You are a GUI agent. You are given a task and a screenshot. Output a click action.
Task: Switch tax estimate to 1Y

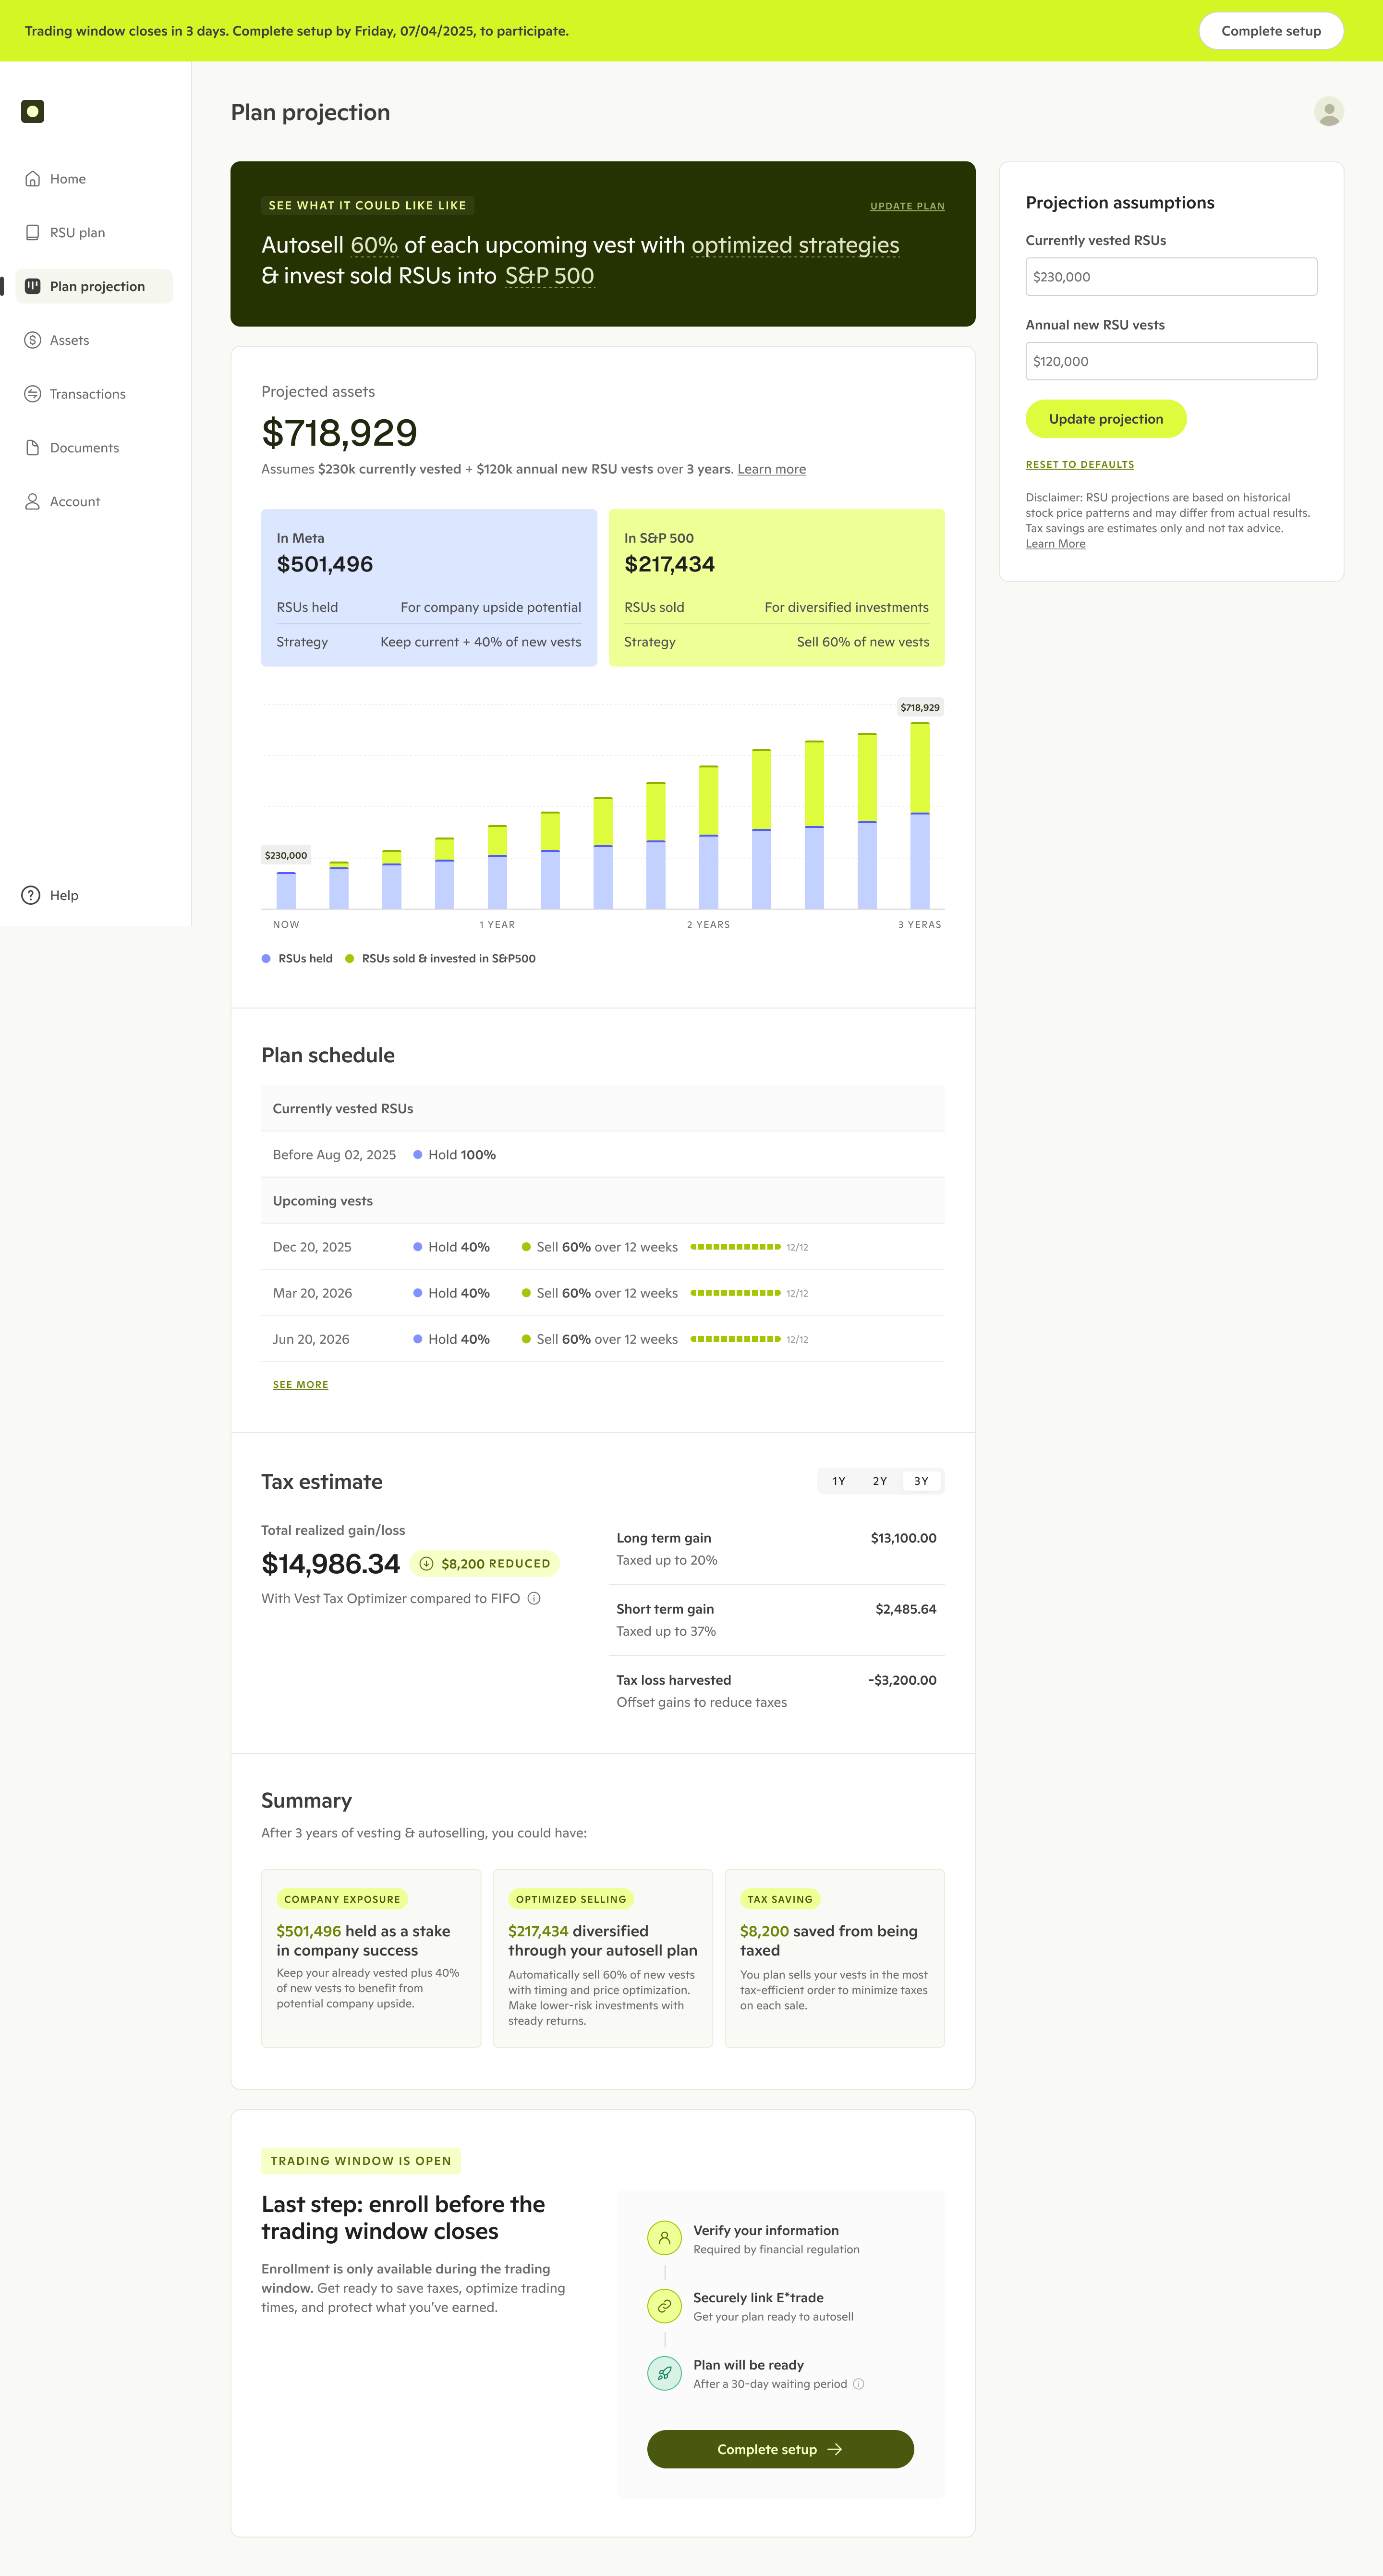click(838, 1481)
